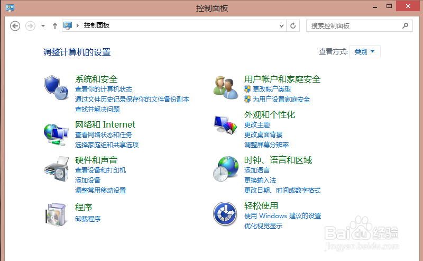Screen dimensions: 423x261
Task: Open 通过文件历史记录保存你的文件备份副本
Action: coord(132,99)
